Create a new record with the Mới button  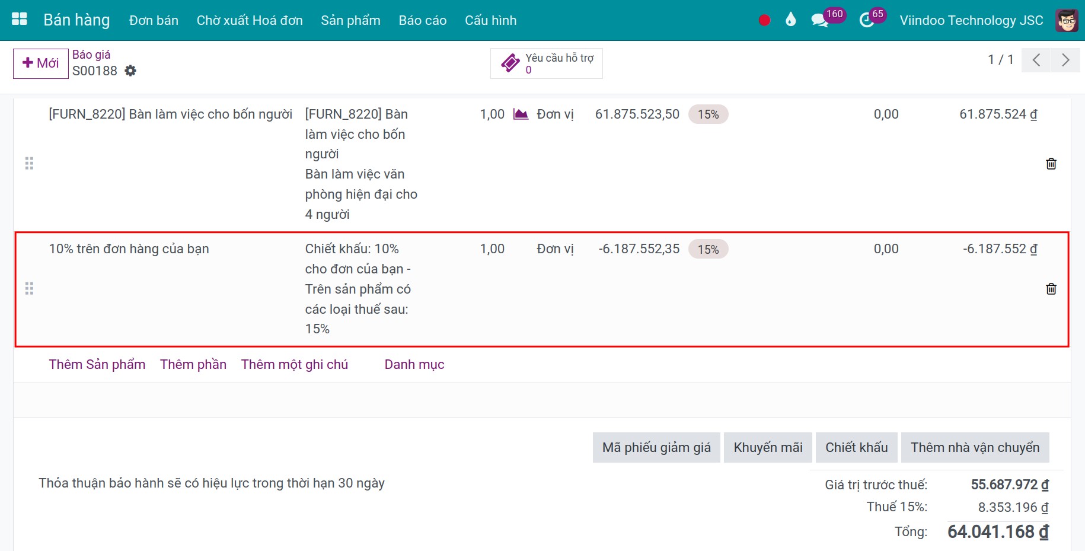tap(41, 63)
